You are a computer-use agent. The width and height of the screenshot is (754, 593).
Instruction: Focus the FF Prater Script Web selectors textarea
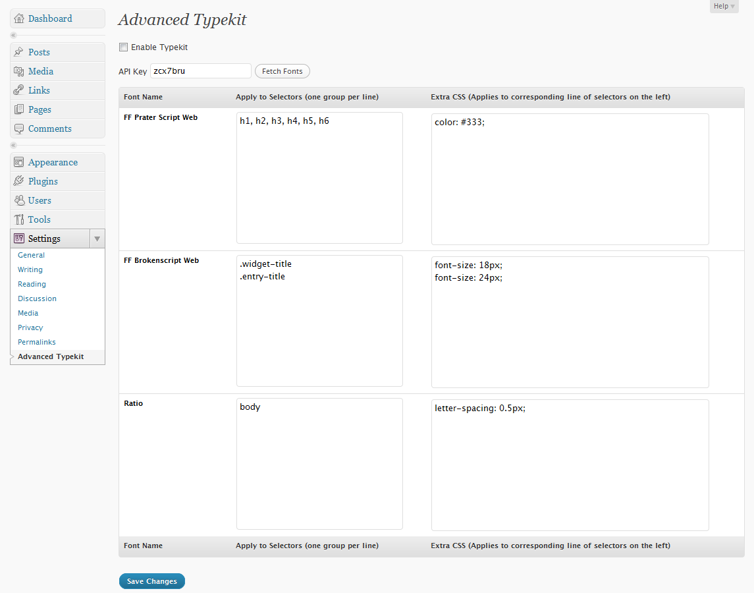[x=319, y=178]
